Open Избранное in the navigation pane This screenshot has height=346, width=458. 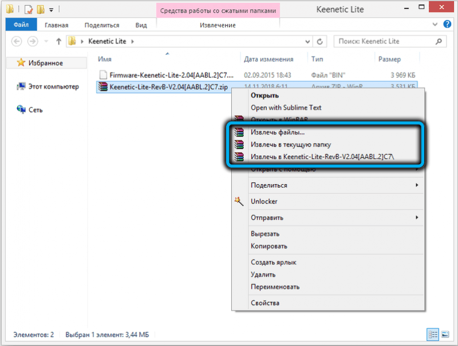click(x=46, y=63)
